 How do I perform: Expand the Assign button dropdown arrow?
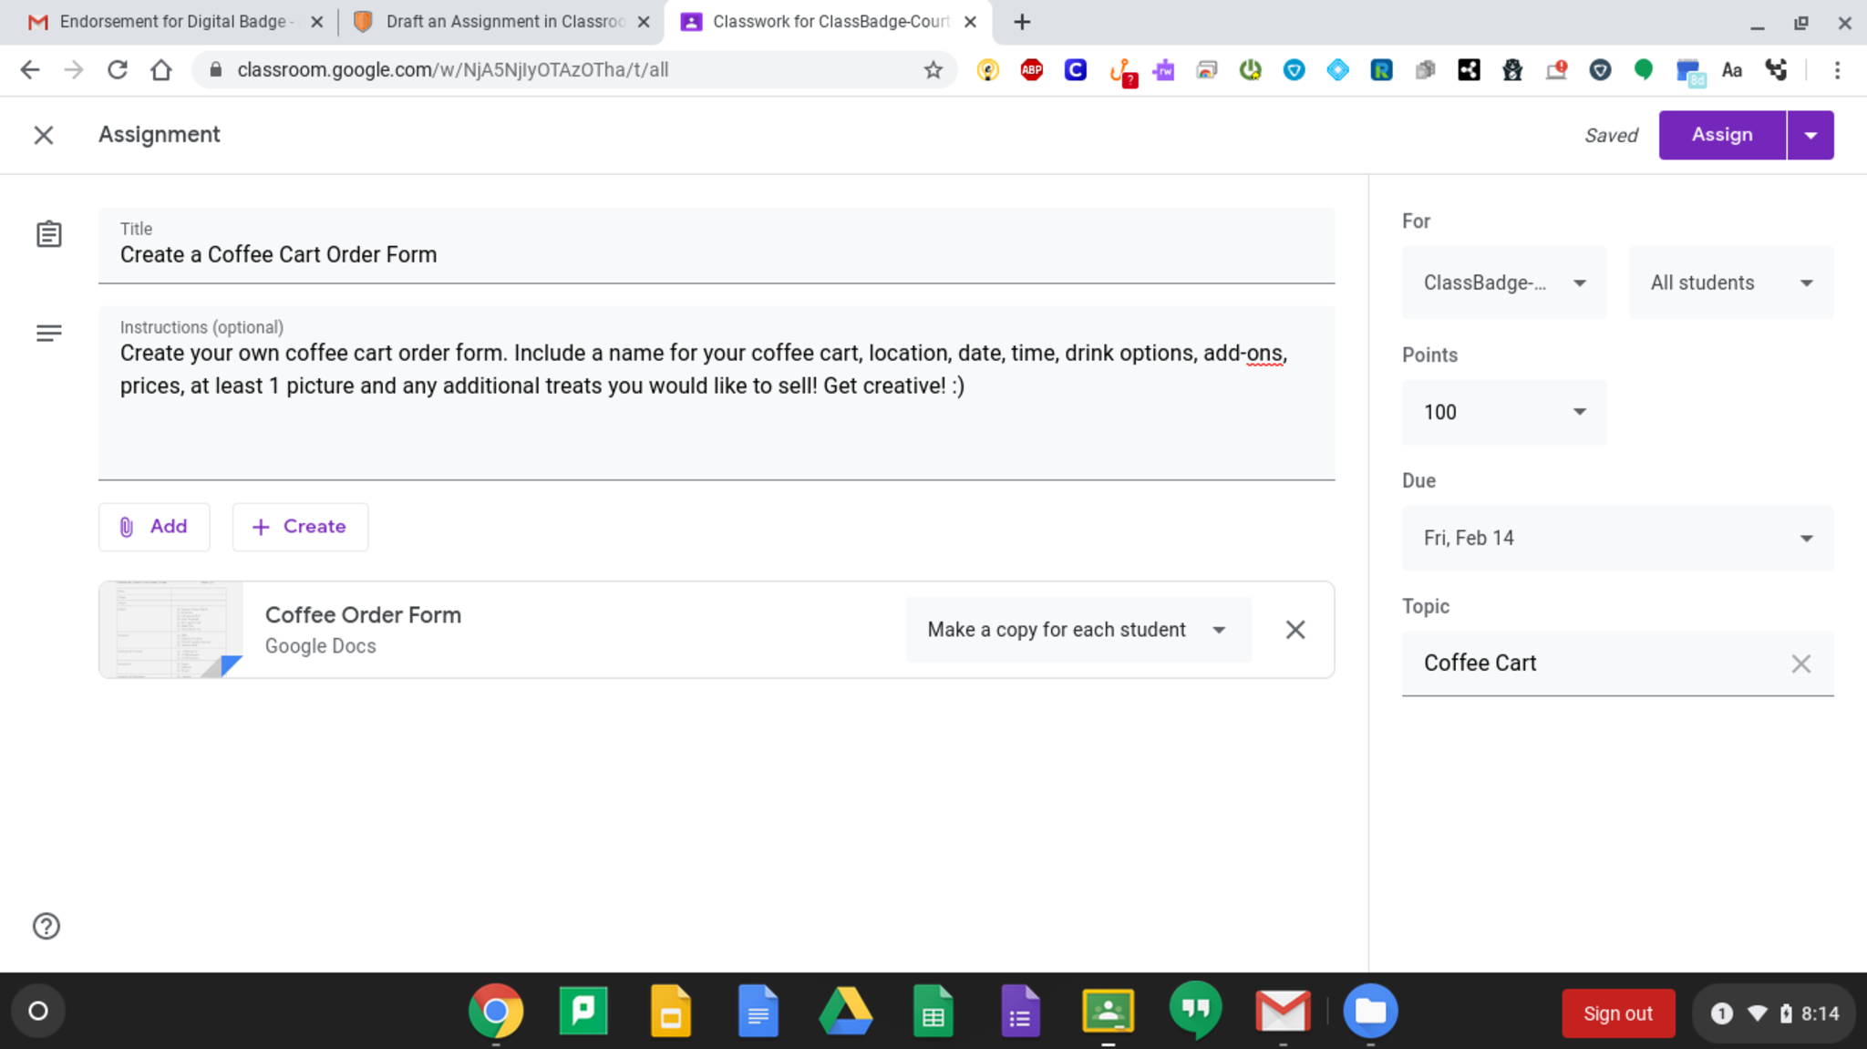(x=1810, y=135)
